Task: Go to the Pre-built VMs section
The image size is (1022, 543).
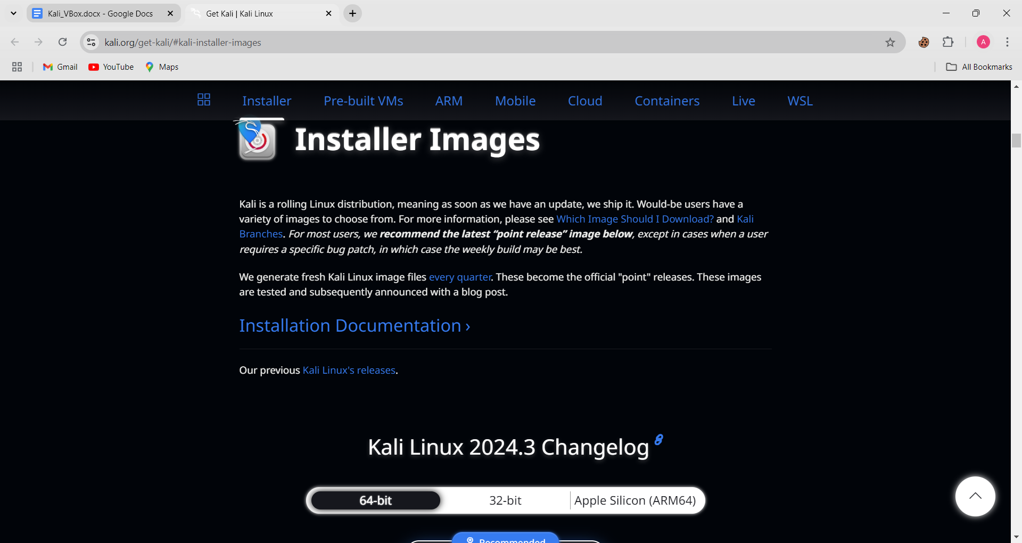Action: click(363, 101)
